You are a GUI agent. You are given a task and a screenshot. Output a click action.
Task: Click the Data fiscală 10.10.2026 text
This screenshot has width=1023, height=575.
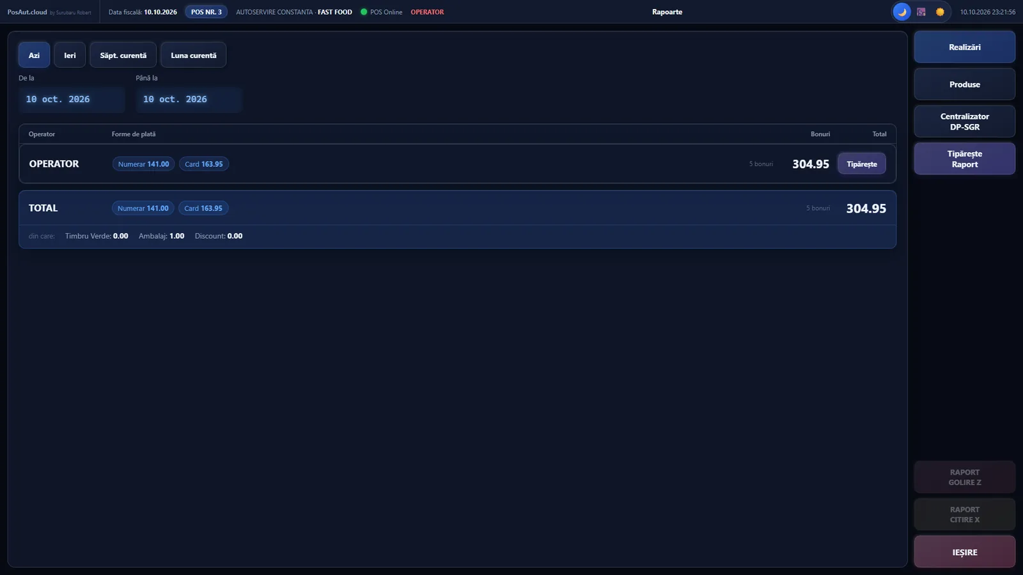[143, 12]
